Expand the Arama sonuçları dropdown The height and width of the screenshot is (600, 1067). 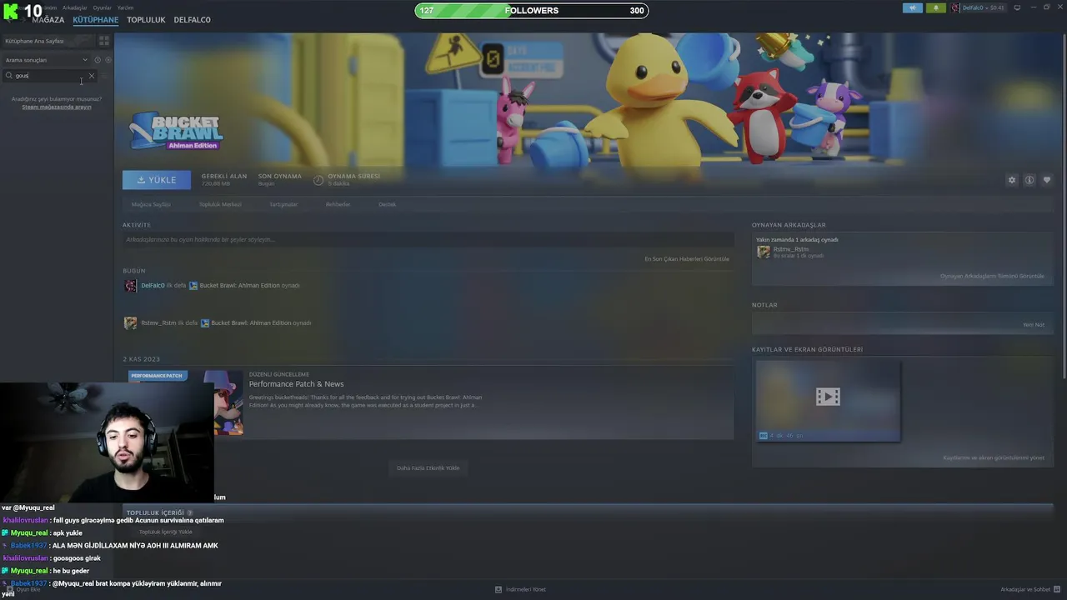pyautogui.click(x=46, y=60)
